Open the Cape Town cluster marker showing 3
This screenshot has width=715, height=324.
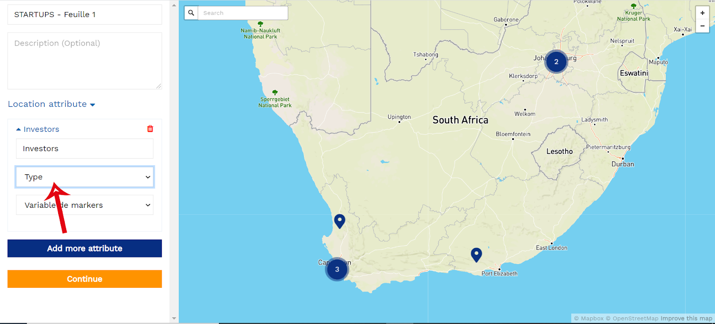pos(337,269)
